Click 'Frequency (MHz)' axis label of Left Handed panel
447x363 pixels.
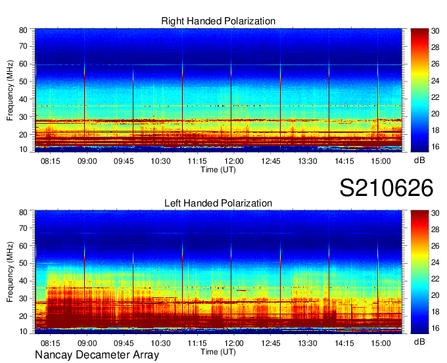(10, 272)
